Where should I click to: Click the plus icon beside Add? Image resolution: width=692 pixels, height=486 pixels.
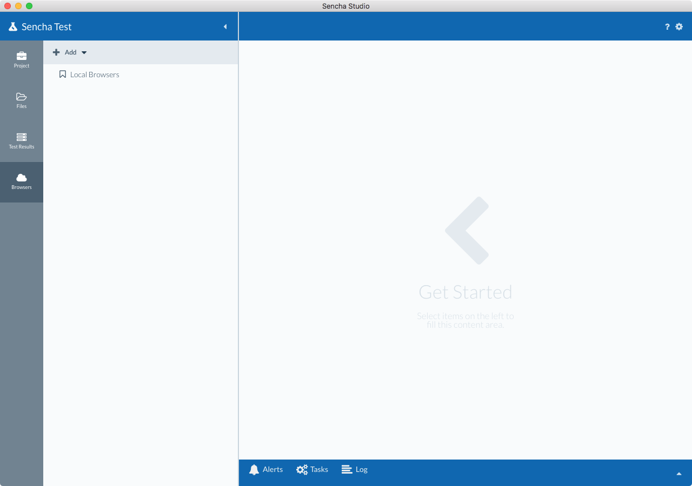coord(56,52)
